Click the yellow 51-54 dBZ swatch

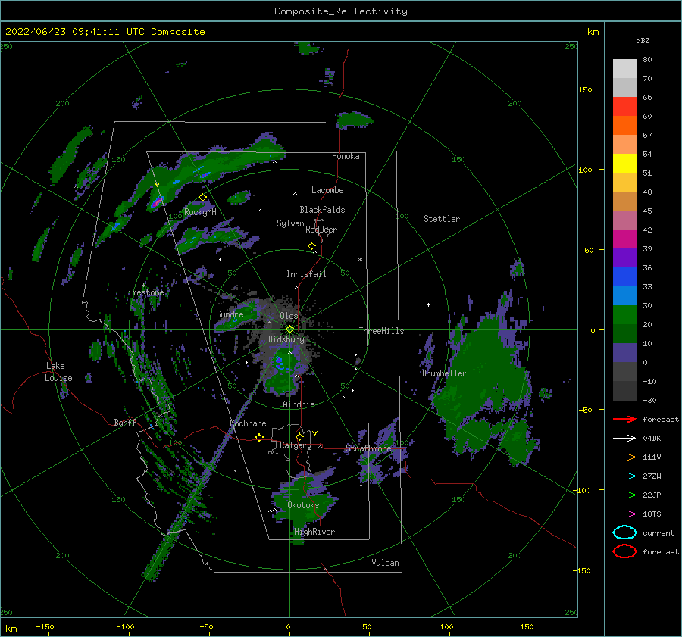pos(624,164)
